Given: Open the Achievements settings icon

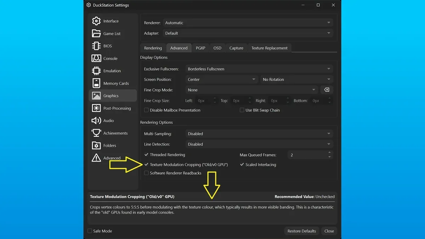Looking at the screenshot, I should pyautogui.click(x=96, y=133).
